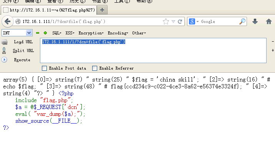
Task: Click the site identity globe icon
Action: coord(18,21)
